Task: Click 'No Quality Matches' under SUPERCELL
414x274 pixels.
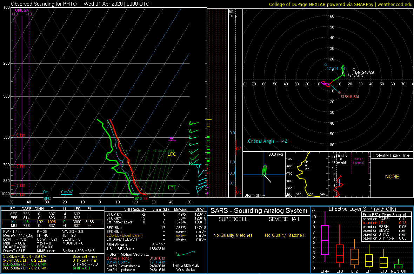Action: point(233,235)
